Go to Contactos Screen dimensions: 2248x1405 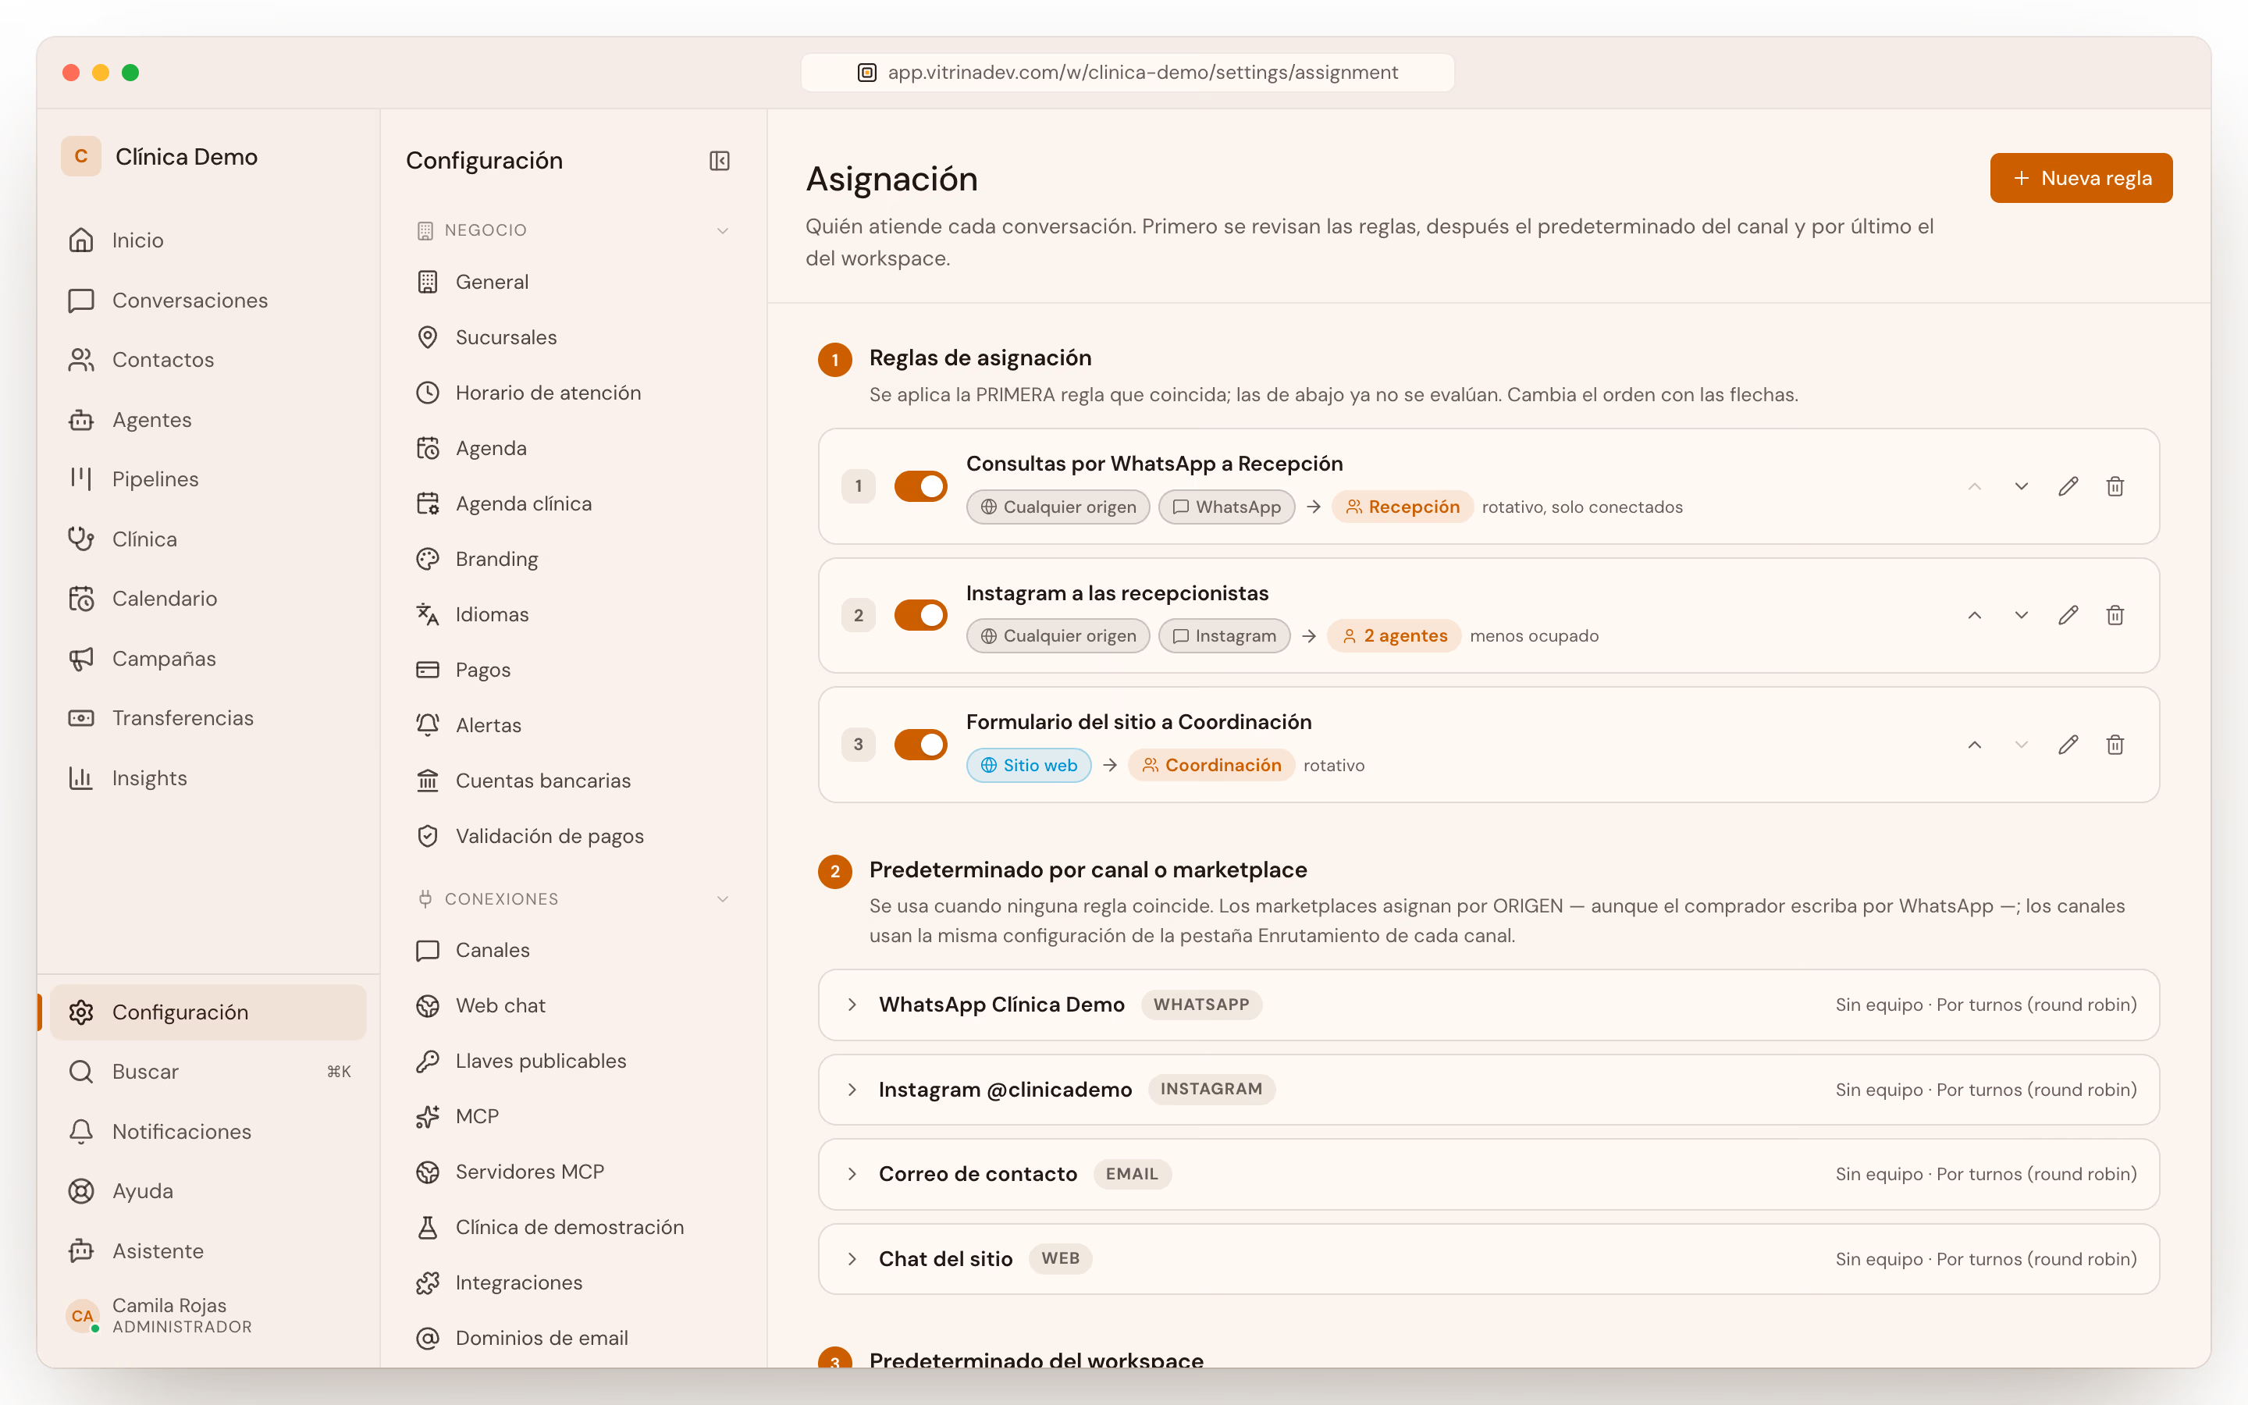tap(208, 360)
